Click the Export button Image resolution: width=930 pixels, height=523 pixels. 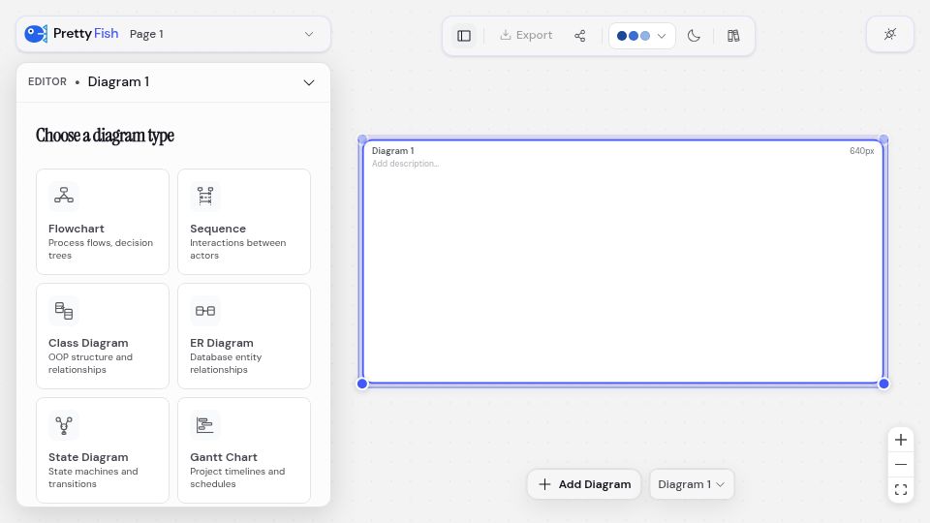(x=526, y=36)
